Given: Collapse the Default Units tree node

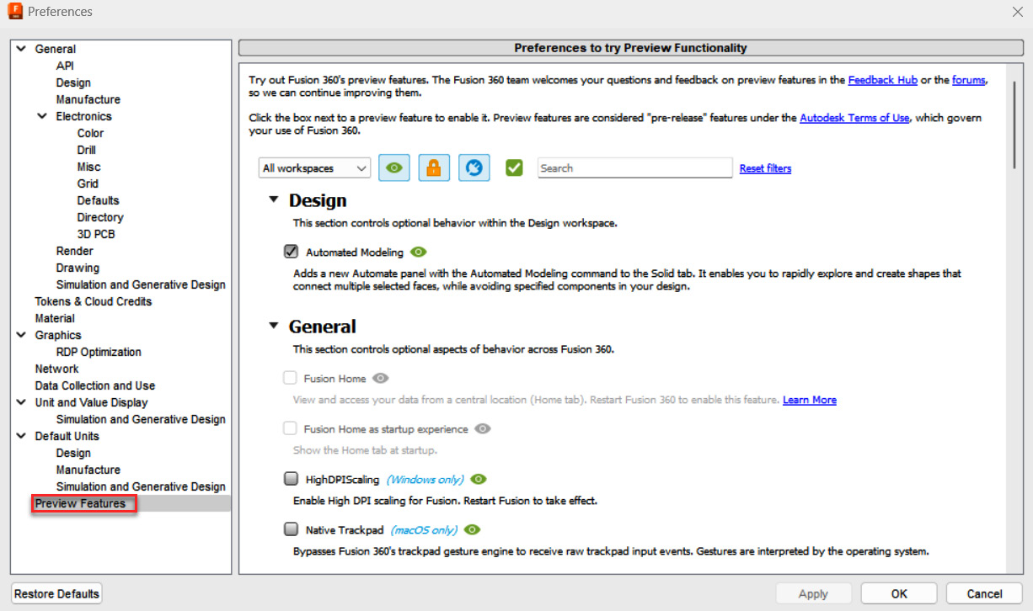Looking at the screenshot, I should tap(21, 436).
